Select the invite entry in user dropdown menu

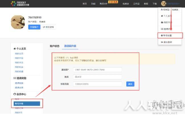pyautogui.click(x=167, y=29)
